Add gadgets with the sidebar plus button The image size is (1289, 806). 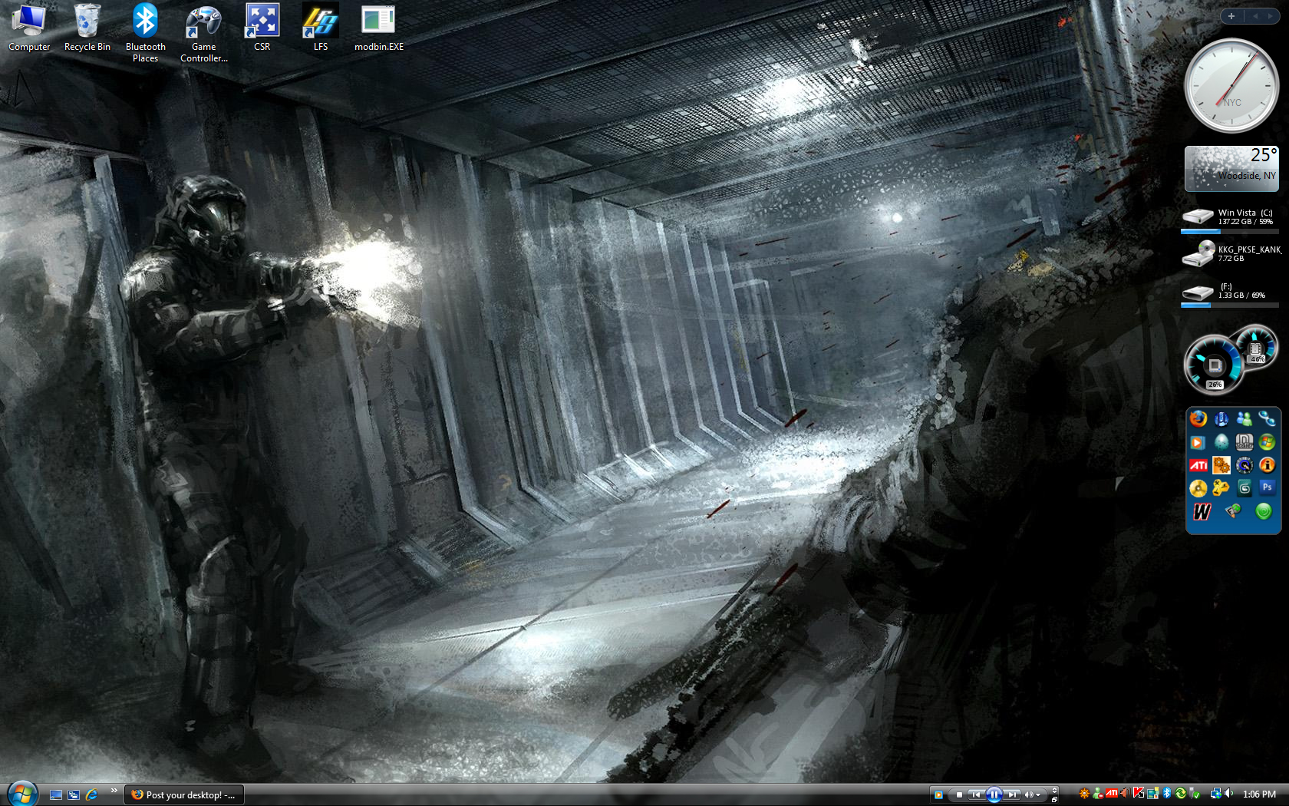[1231, 16]
